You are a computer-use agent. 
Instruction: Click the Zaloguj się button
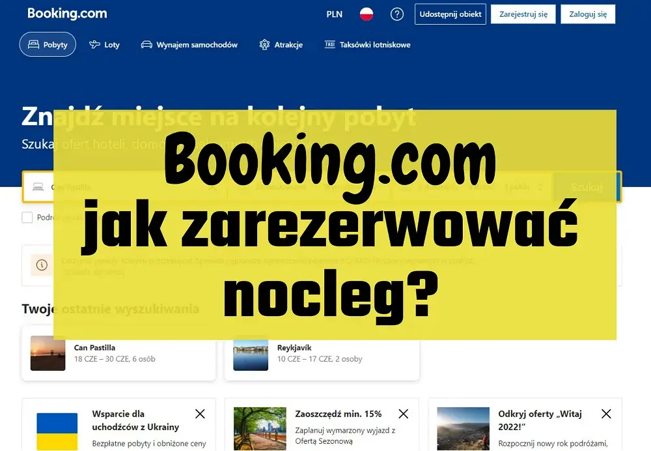point(588,14)
